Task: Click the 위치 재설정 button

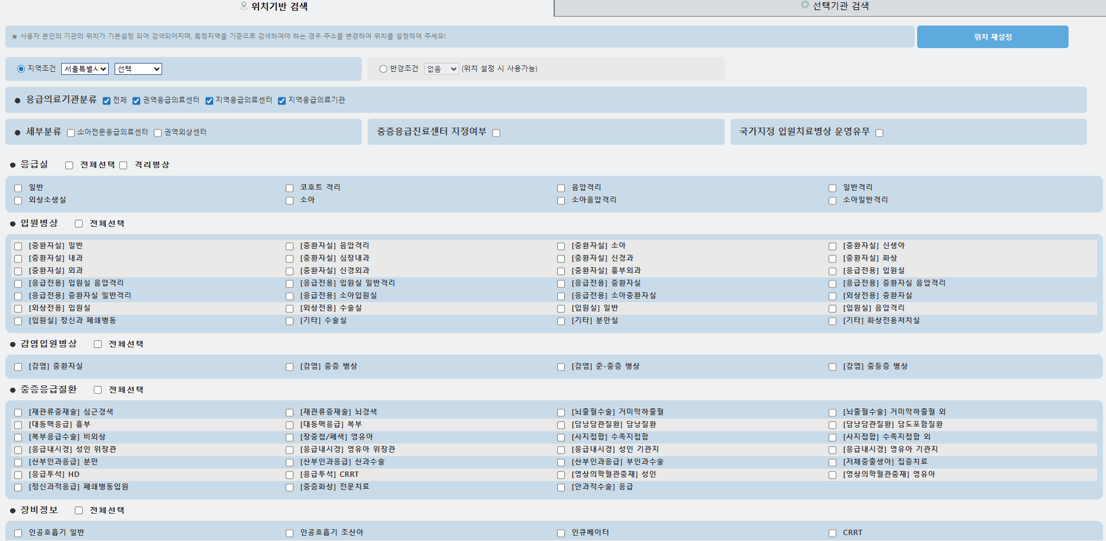Action: pyautogui.click(x=991, y=36)
